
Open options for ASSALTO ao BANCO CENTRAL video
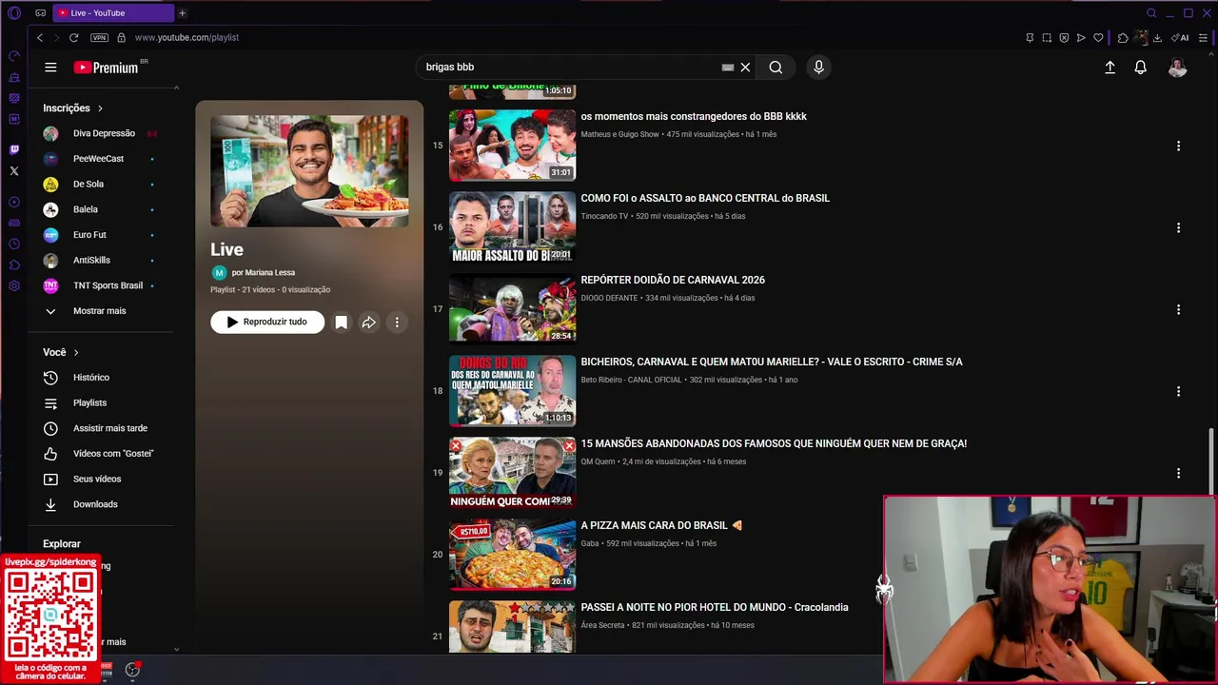1178,228
